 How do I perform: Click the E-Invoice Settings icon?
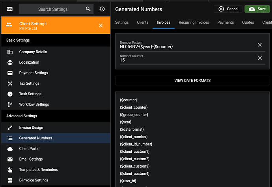click(x=10, y=180)
